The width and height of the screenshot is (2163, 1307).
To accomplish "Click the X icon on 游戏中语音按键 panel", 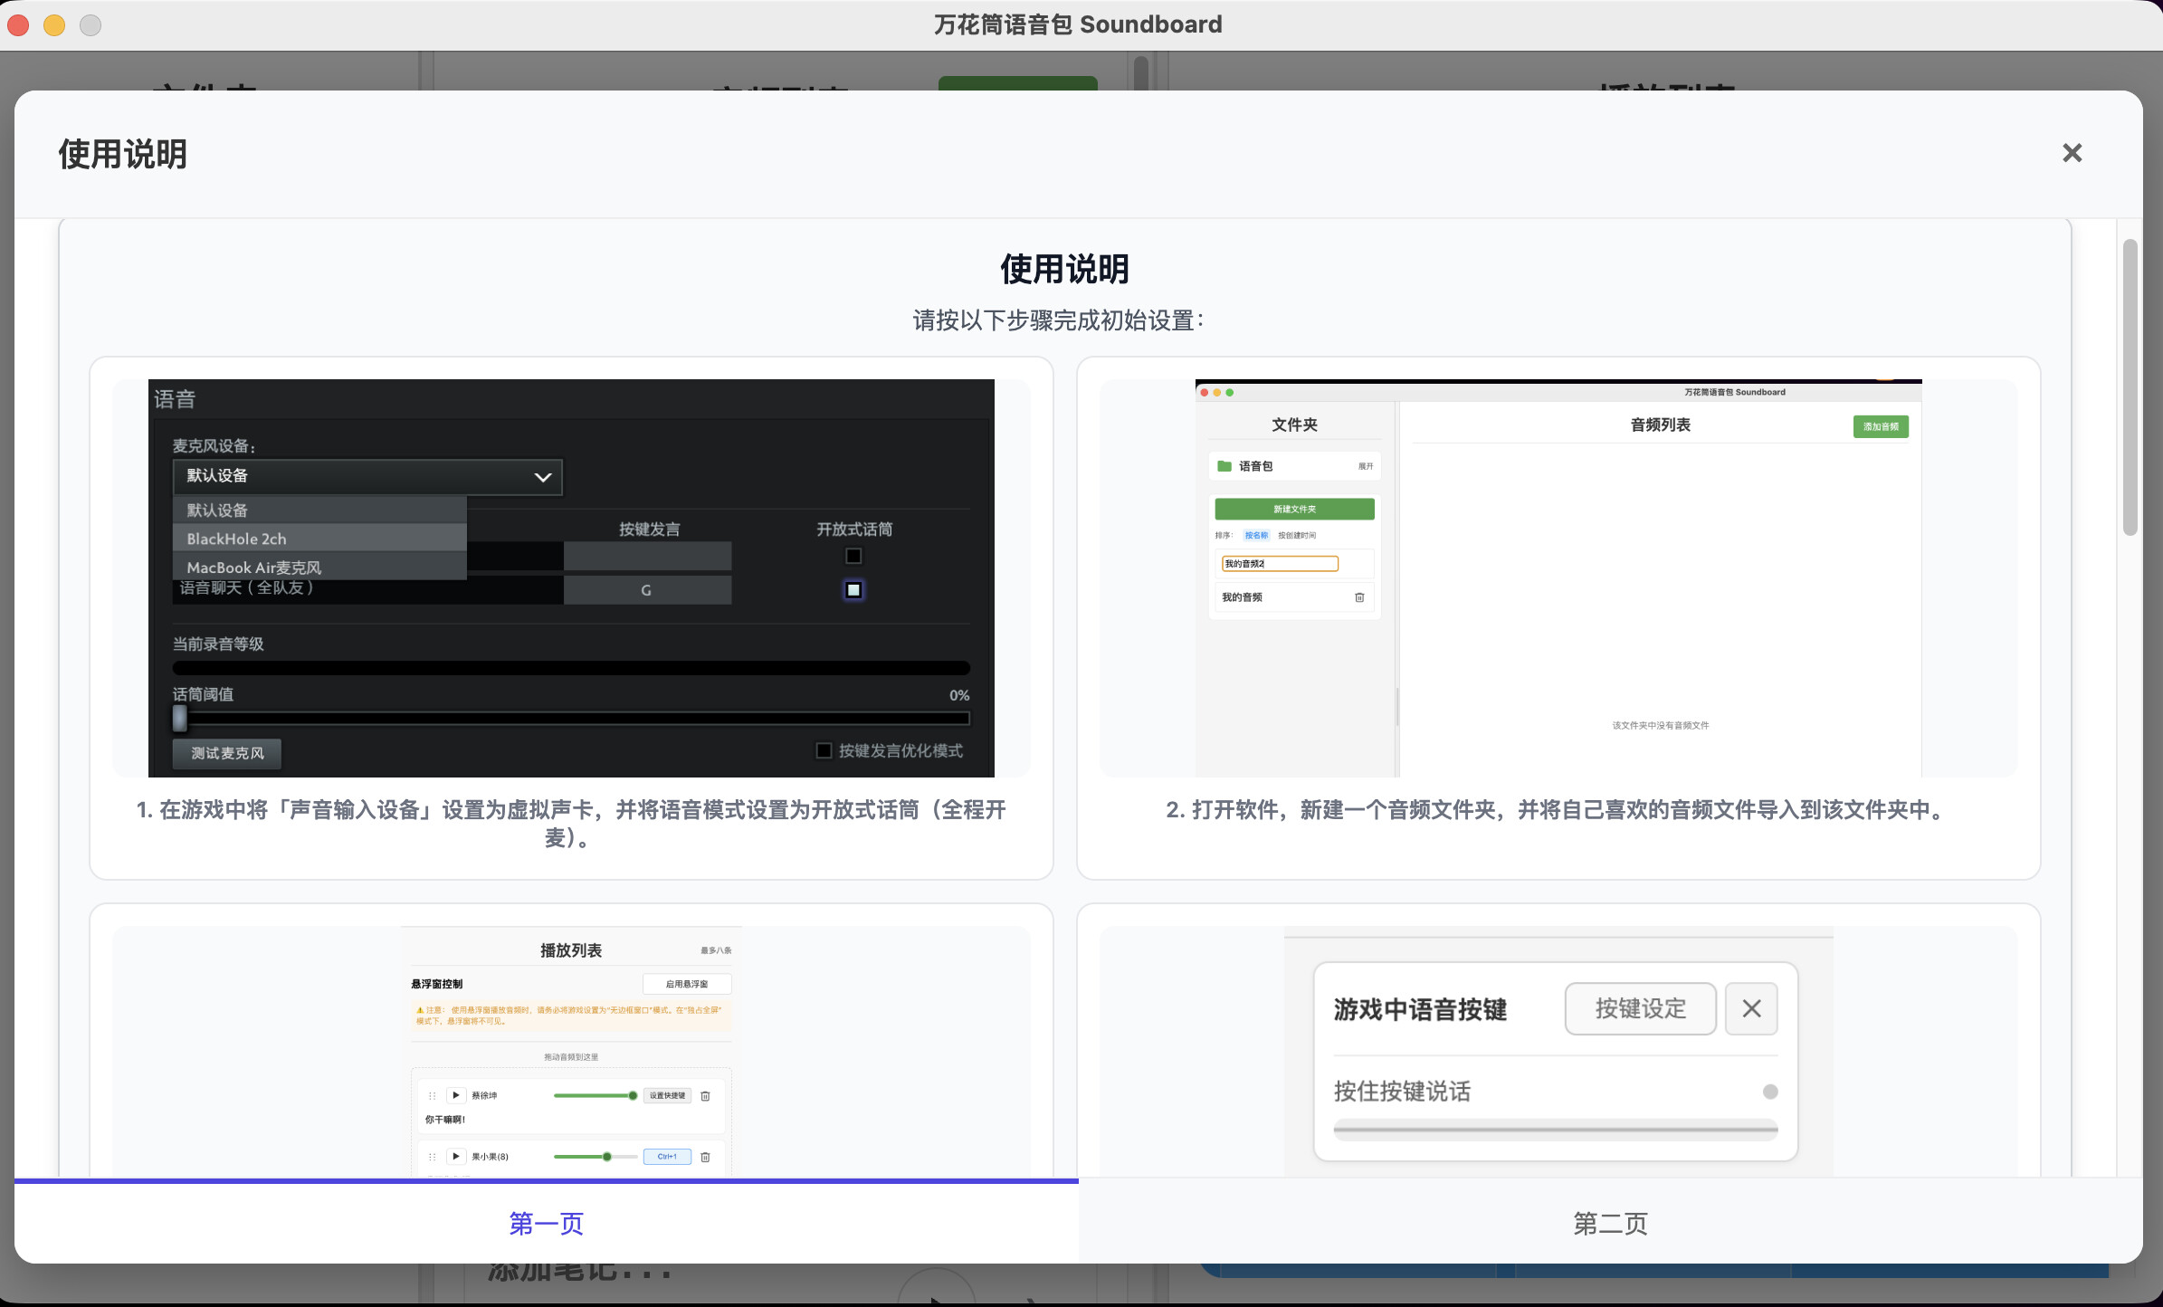I will pos(1750,1007).
